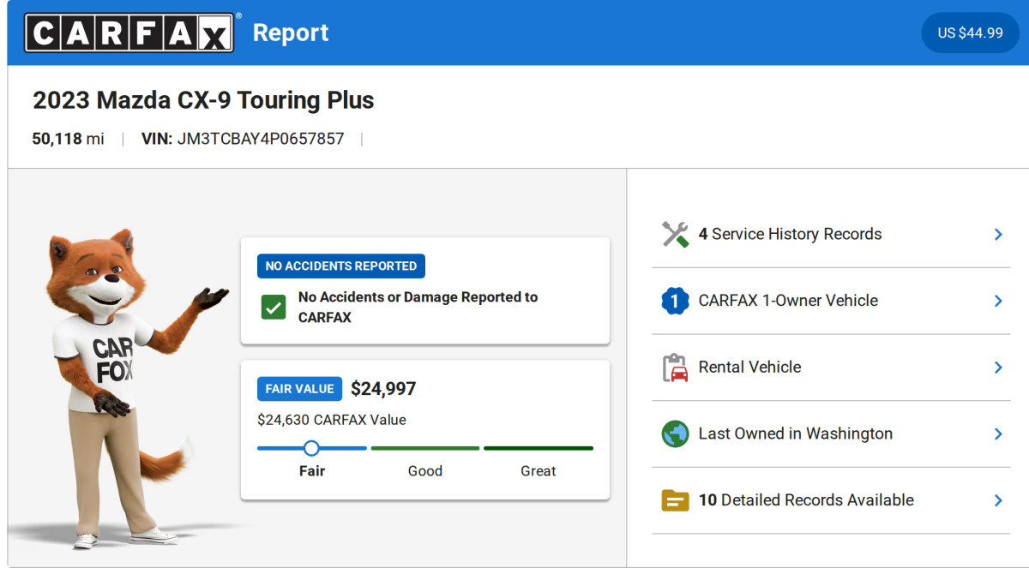The width and height of the screenshot is (1029, 568).
Task: Click the FAIR VALUE label badge
Action: [299, 388]
